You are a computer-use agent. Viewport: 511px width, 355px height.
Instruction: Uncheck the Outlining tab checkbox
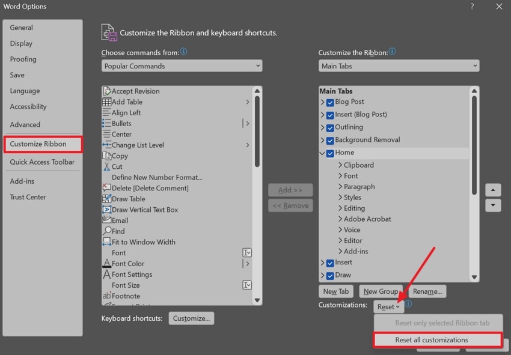pos(330,128)
